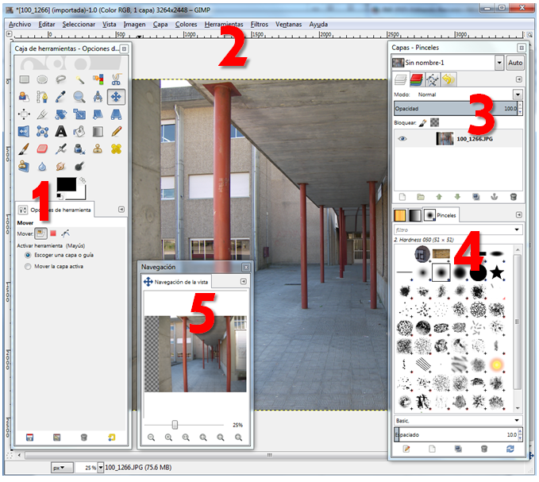
Task: Click delete layer trash icon in Capas
Action: pyautogui.click(x=514, y=197)
